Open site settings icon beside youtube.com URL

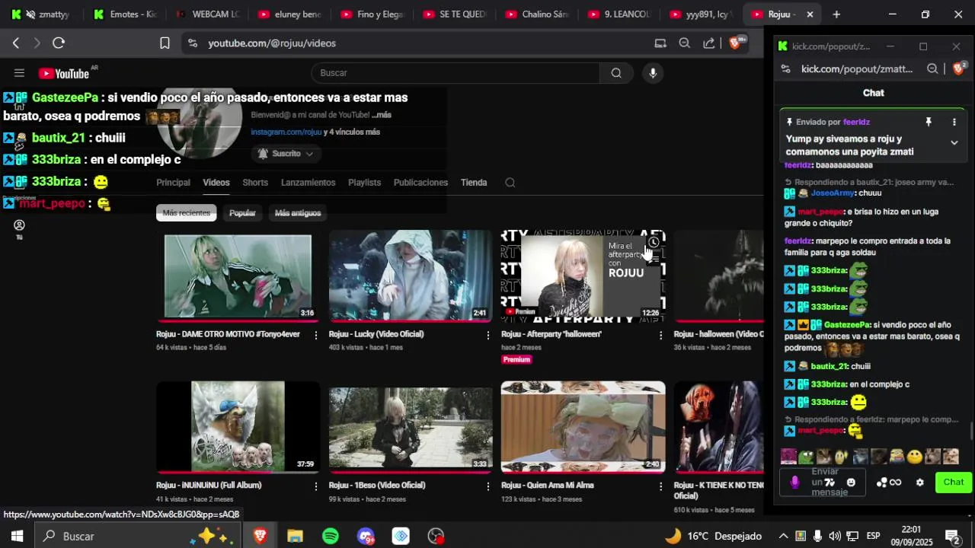(x=192, y=43)
